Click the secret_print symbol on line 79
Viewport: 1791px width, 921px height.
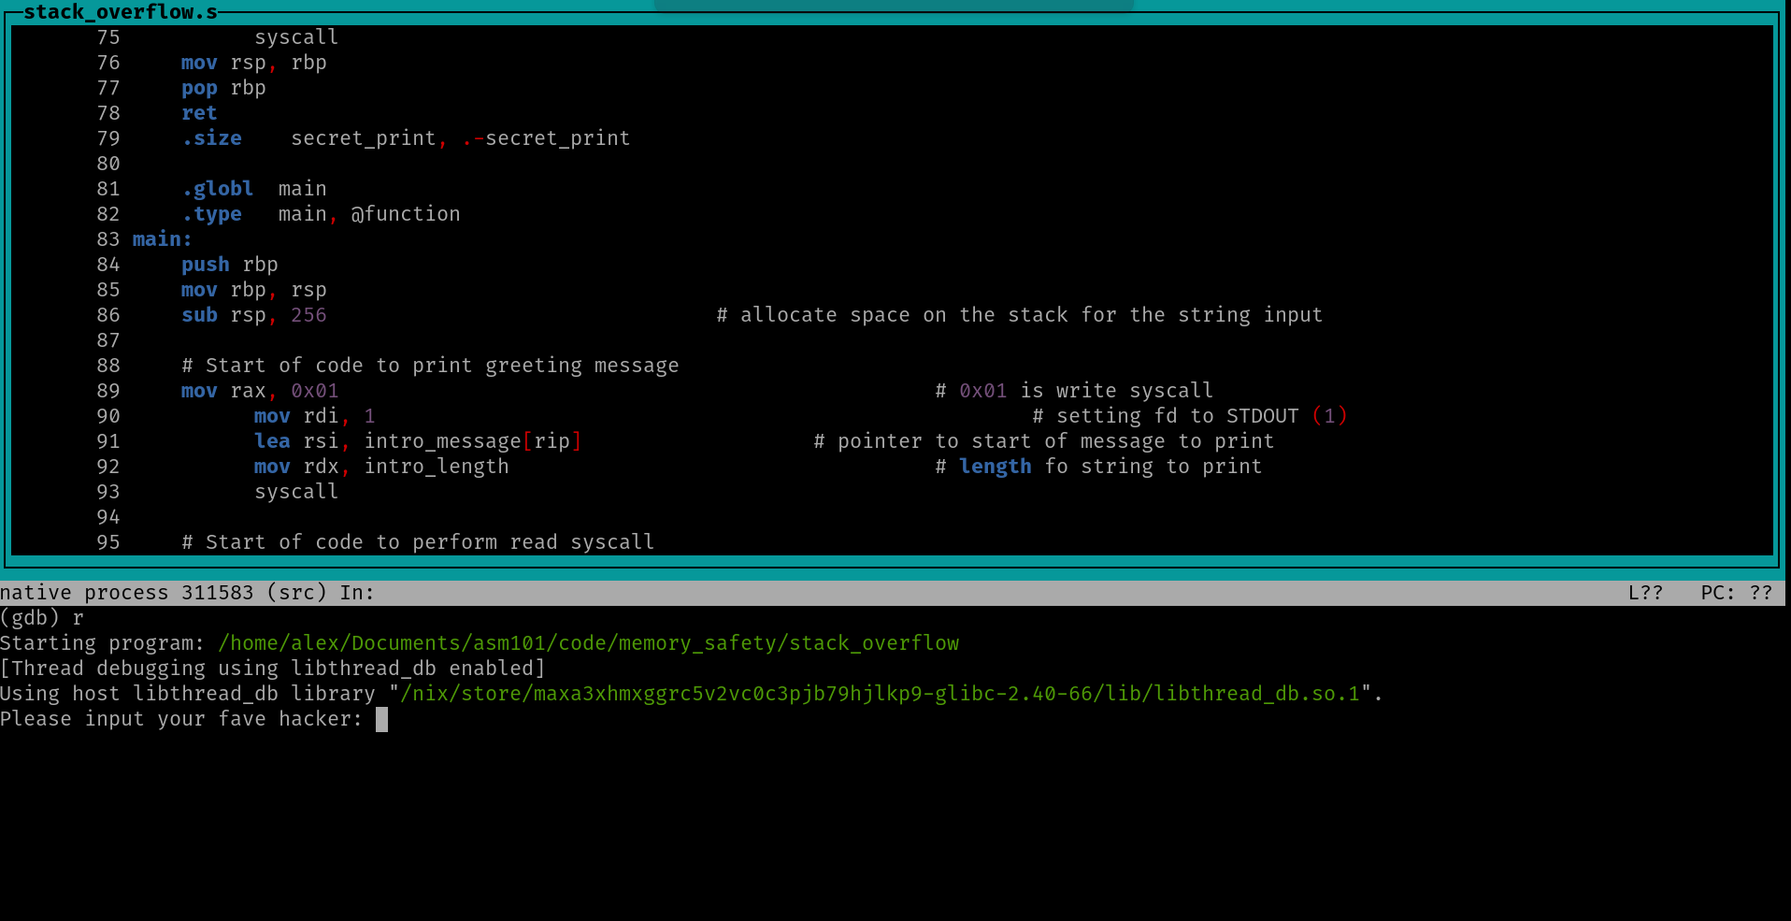tap(365, 137)
